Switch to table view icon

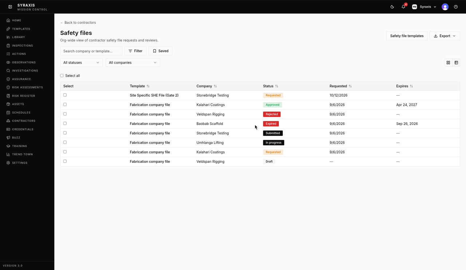(456, 63)
